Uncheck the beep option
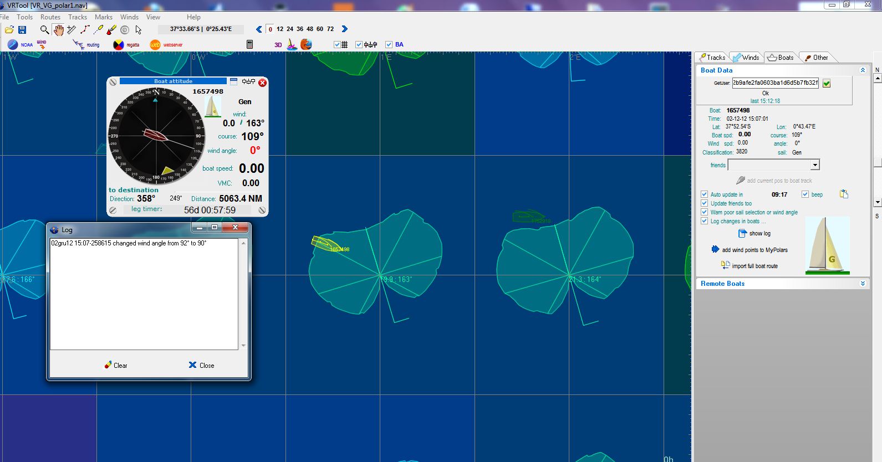Image resolution: width=882 pixels, height=462 pixels. coord(805,194)
